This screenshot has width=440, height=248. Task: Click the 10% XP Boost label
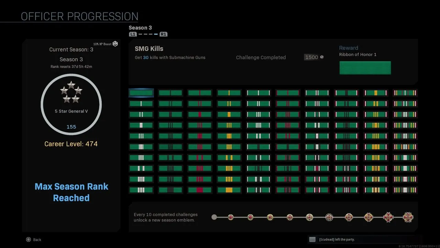[x=102, y=44]
